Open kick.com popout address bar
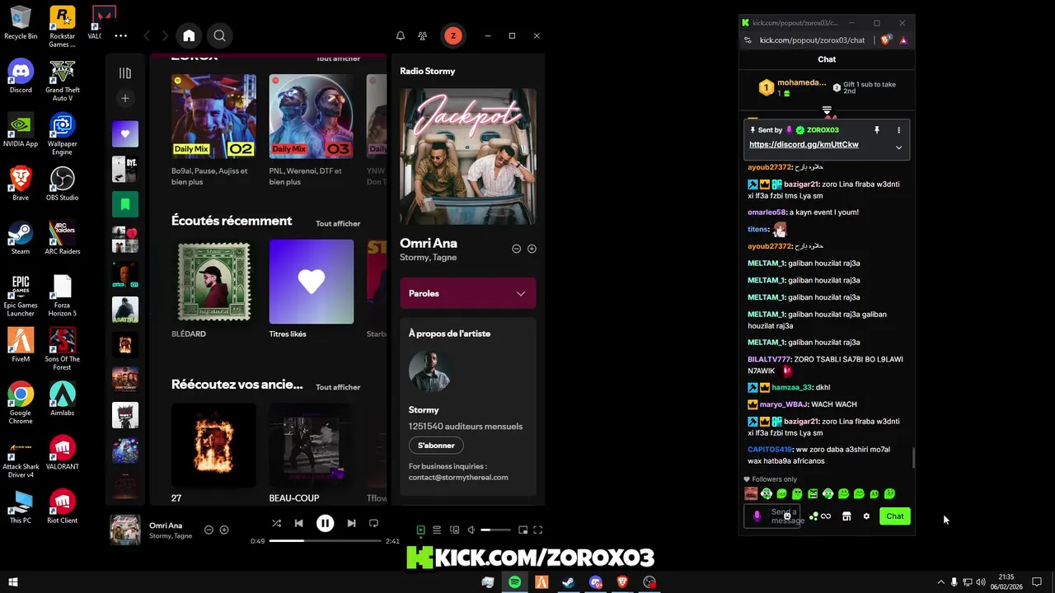The height and width of the screenshot is (593, 1055). coord(812,40)
